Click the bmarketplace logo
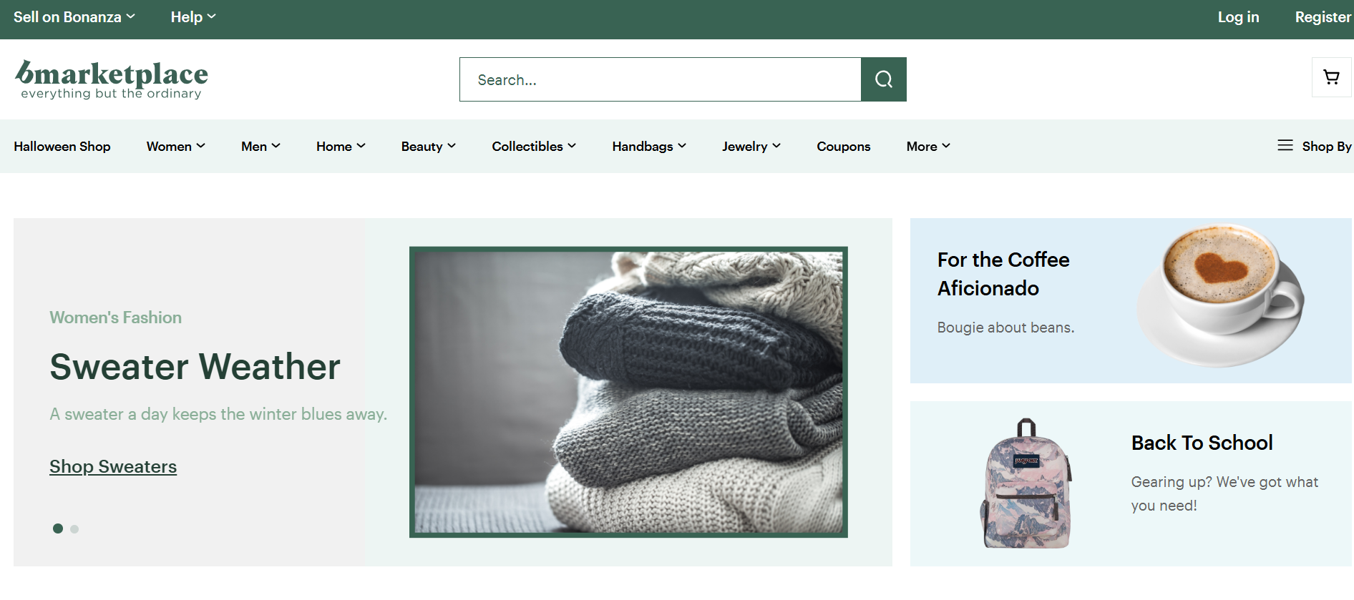This screenshot has height=600, width=1354. point(112,79)
